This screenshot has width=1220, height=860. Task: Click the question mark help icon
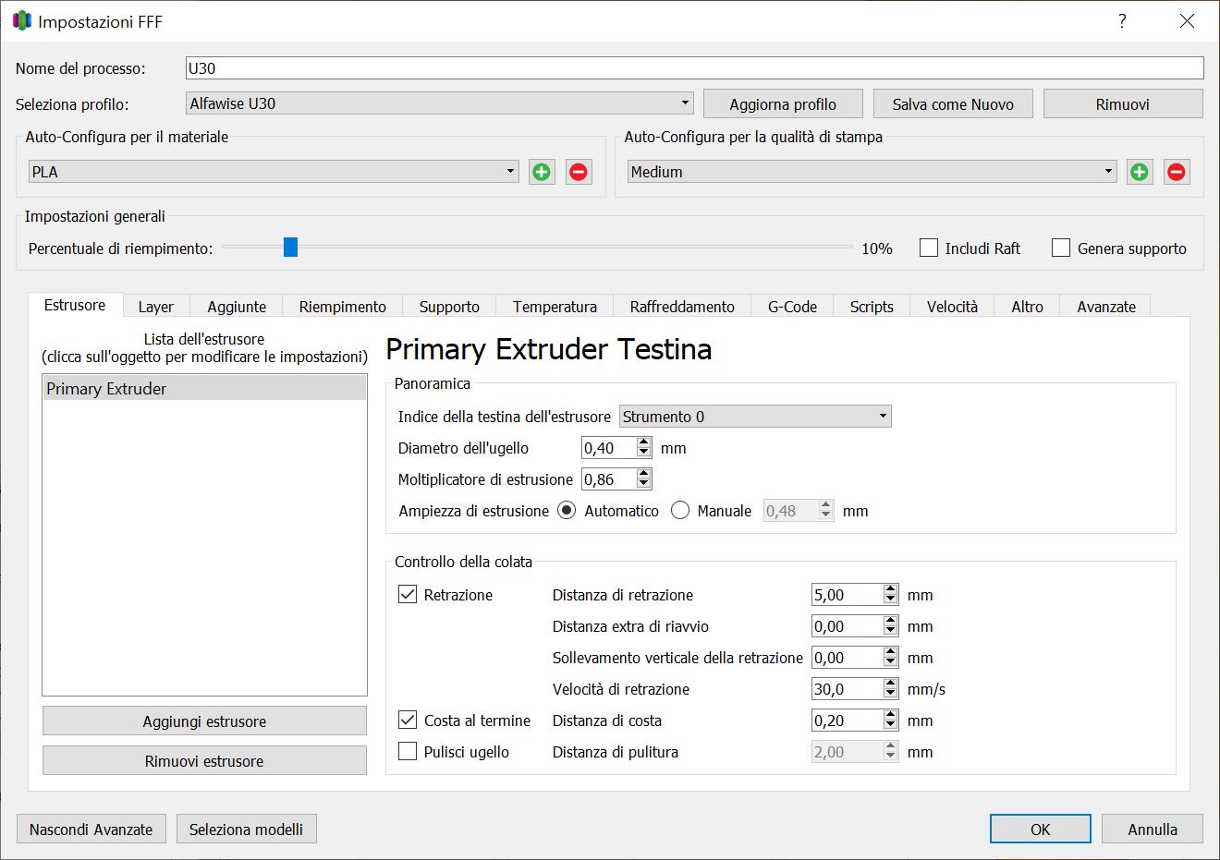1122,21
